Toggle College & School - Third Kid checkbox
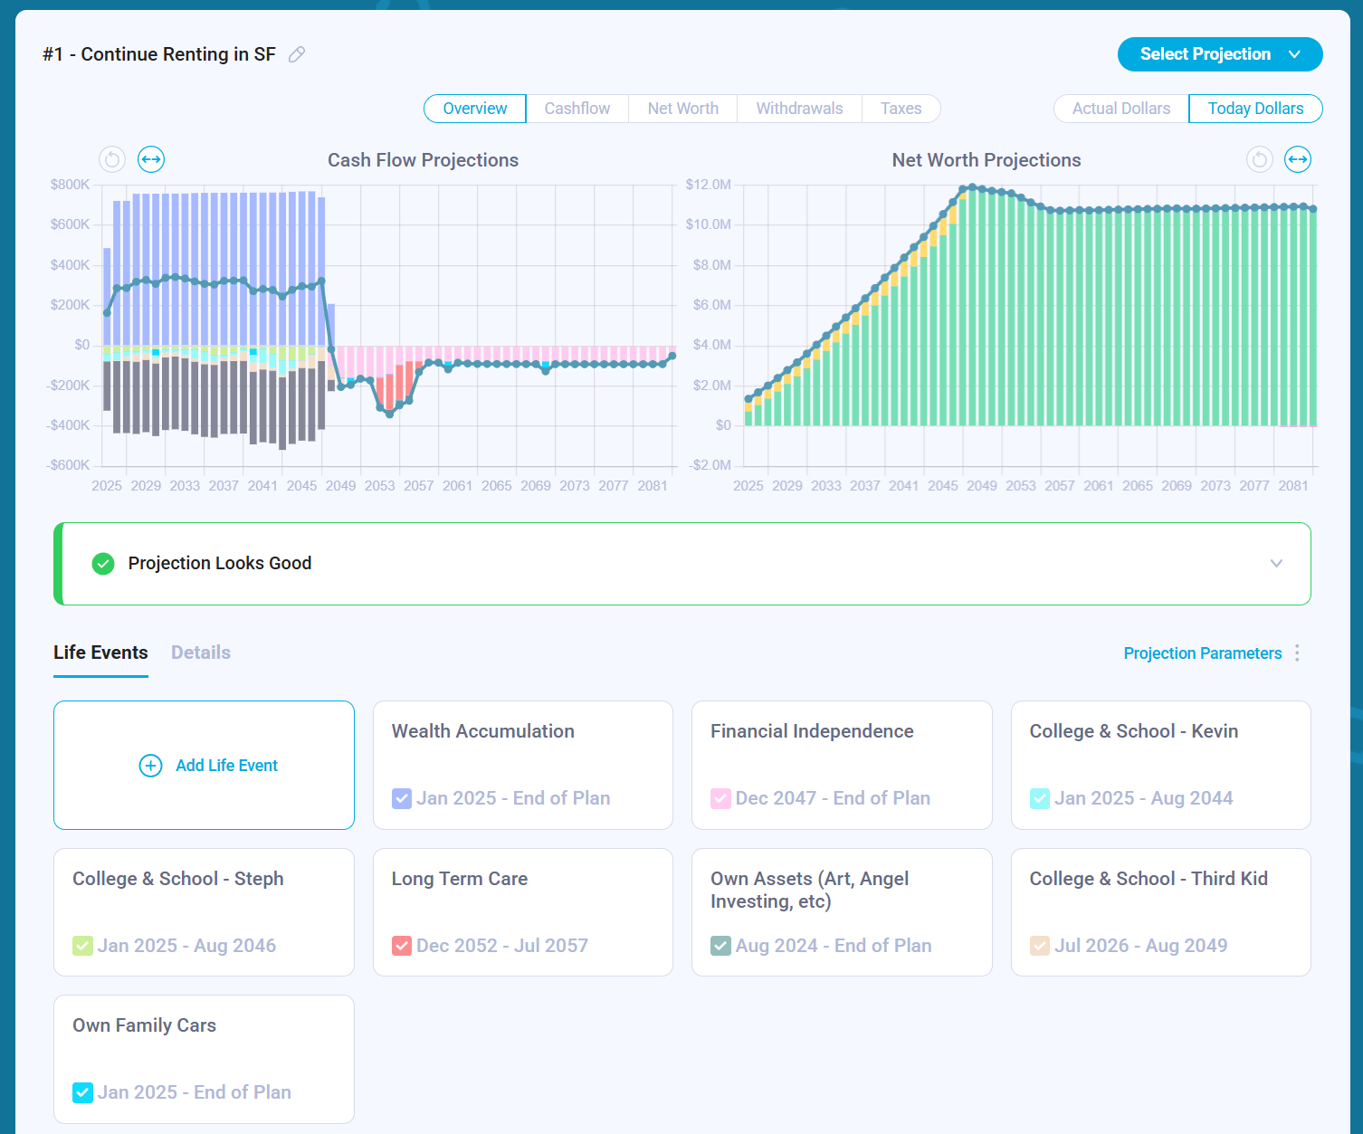The image size is (1363, 1134). 1040,946
